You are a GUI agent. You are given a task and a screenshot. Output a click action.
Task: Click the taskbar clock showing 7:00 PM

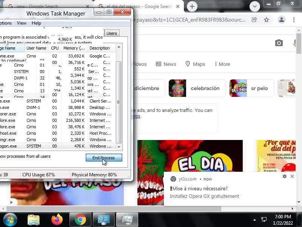tap(283, 220)
